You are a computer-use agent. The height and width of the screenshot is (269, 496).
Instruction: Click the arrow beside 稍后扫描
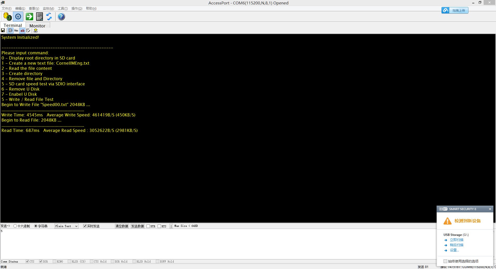click(x=446, y=245)
